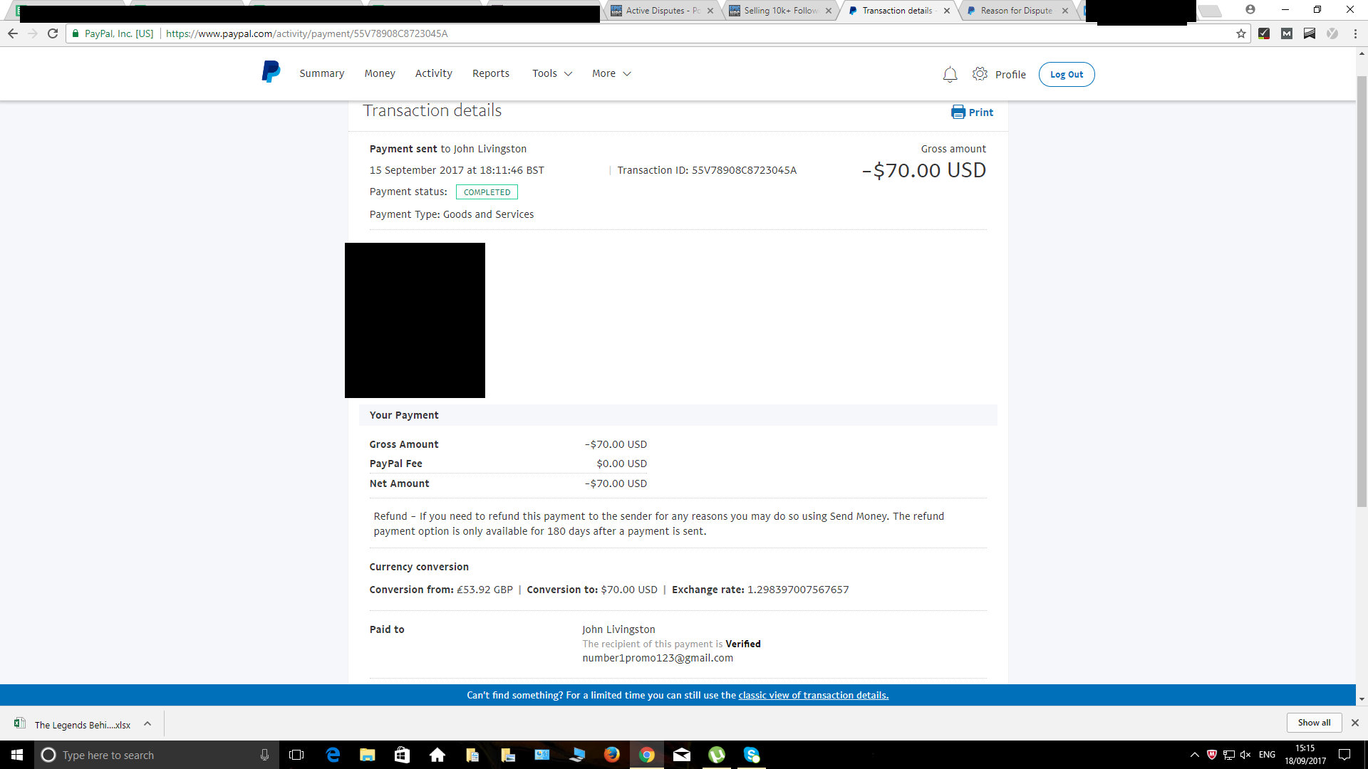Screen dimensions: 1368x769
Task: Open The Legends Behi....xlsx download
Action: 82,725
